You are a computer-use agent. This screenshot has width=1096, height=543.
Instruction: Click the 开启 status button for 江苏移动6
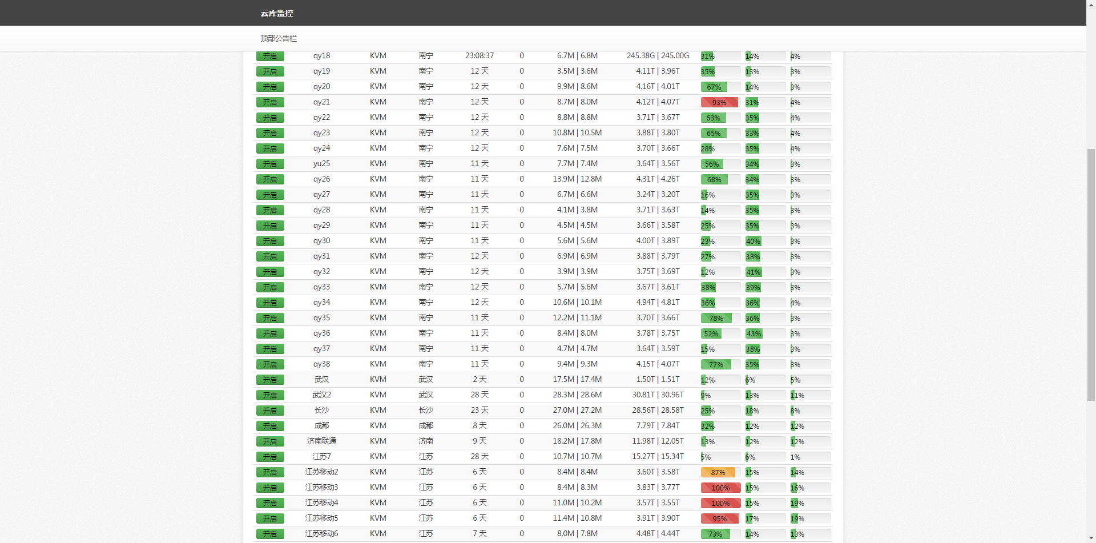pyautogui.click(x=270, y=534)
